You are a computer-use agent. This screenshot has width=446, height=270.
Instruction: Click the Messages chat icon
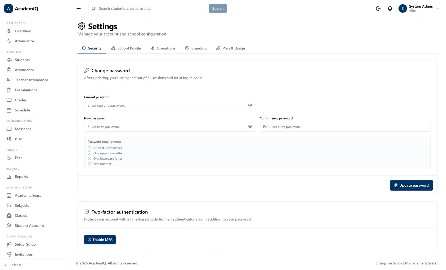pyautogui.click(x=9, y=129)
